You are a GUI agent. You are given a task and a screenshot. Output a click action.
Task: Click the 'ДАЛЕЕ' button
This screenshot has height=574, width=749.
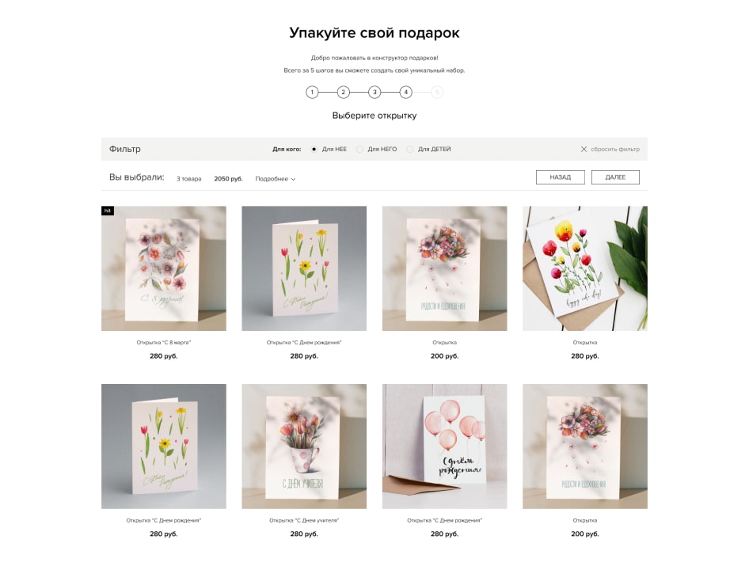click(x=615, y=177)
